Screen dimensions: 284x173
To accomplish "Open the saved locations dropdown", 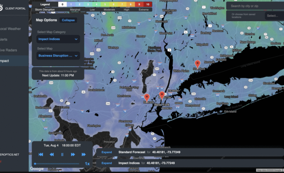I will tap(272, 16).
